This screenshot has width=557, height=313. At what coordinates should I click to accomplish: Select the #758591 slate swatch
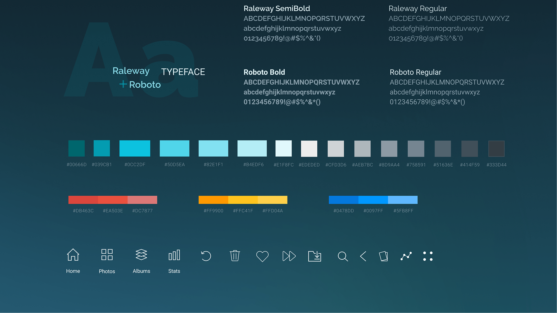tap(416, 149)
